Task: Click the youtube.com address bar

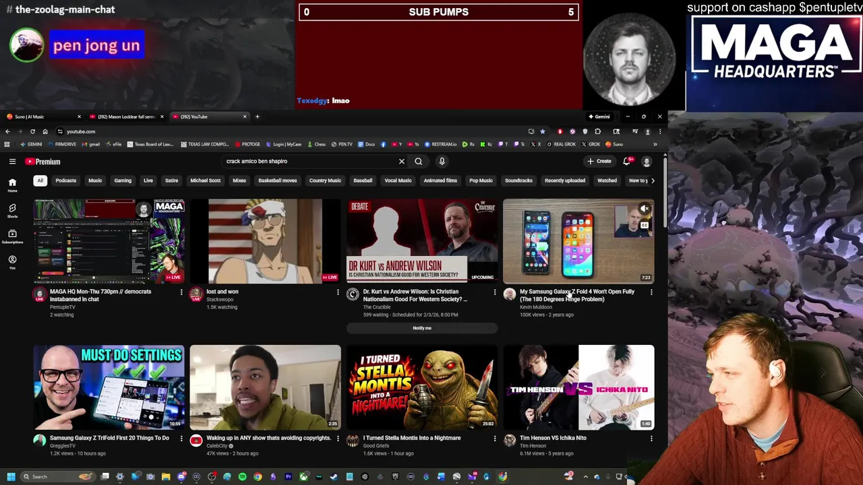Action: [290, 131]
